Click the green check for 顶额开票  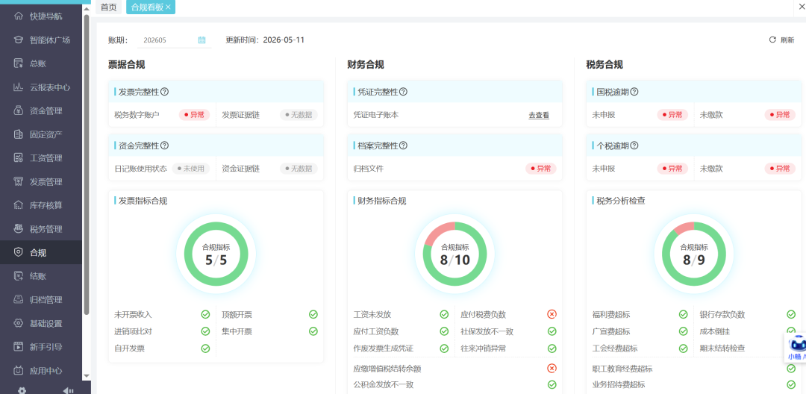[313, 314]
